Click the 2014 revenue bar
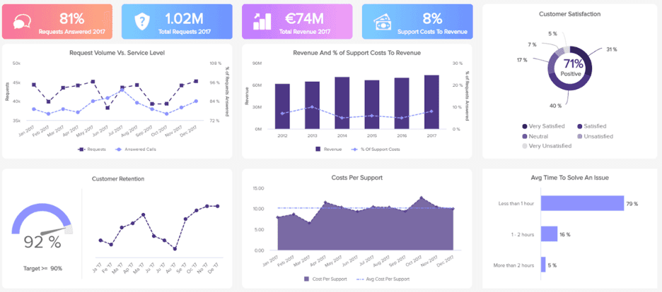662x292 pixels. (x=342, y=103)
